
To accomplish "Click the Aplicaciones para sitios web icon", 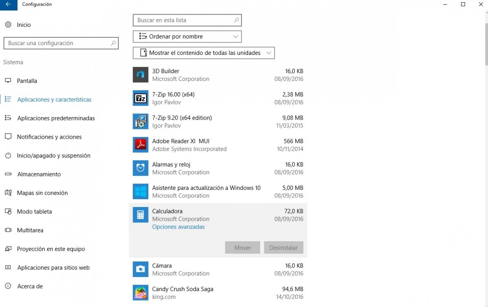I will click(x=8, y=268).
